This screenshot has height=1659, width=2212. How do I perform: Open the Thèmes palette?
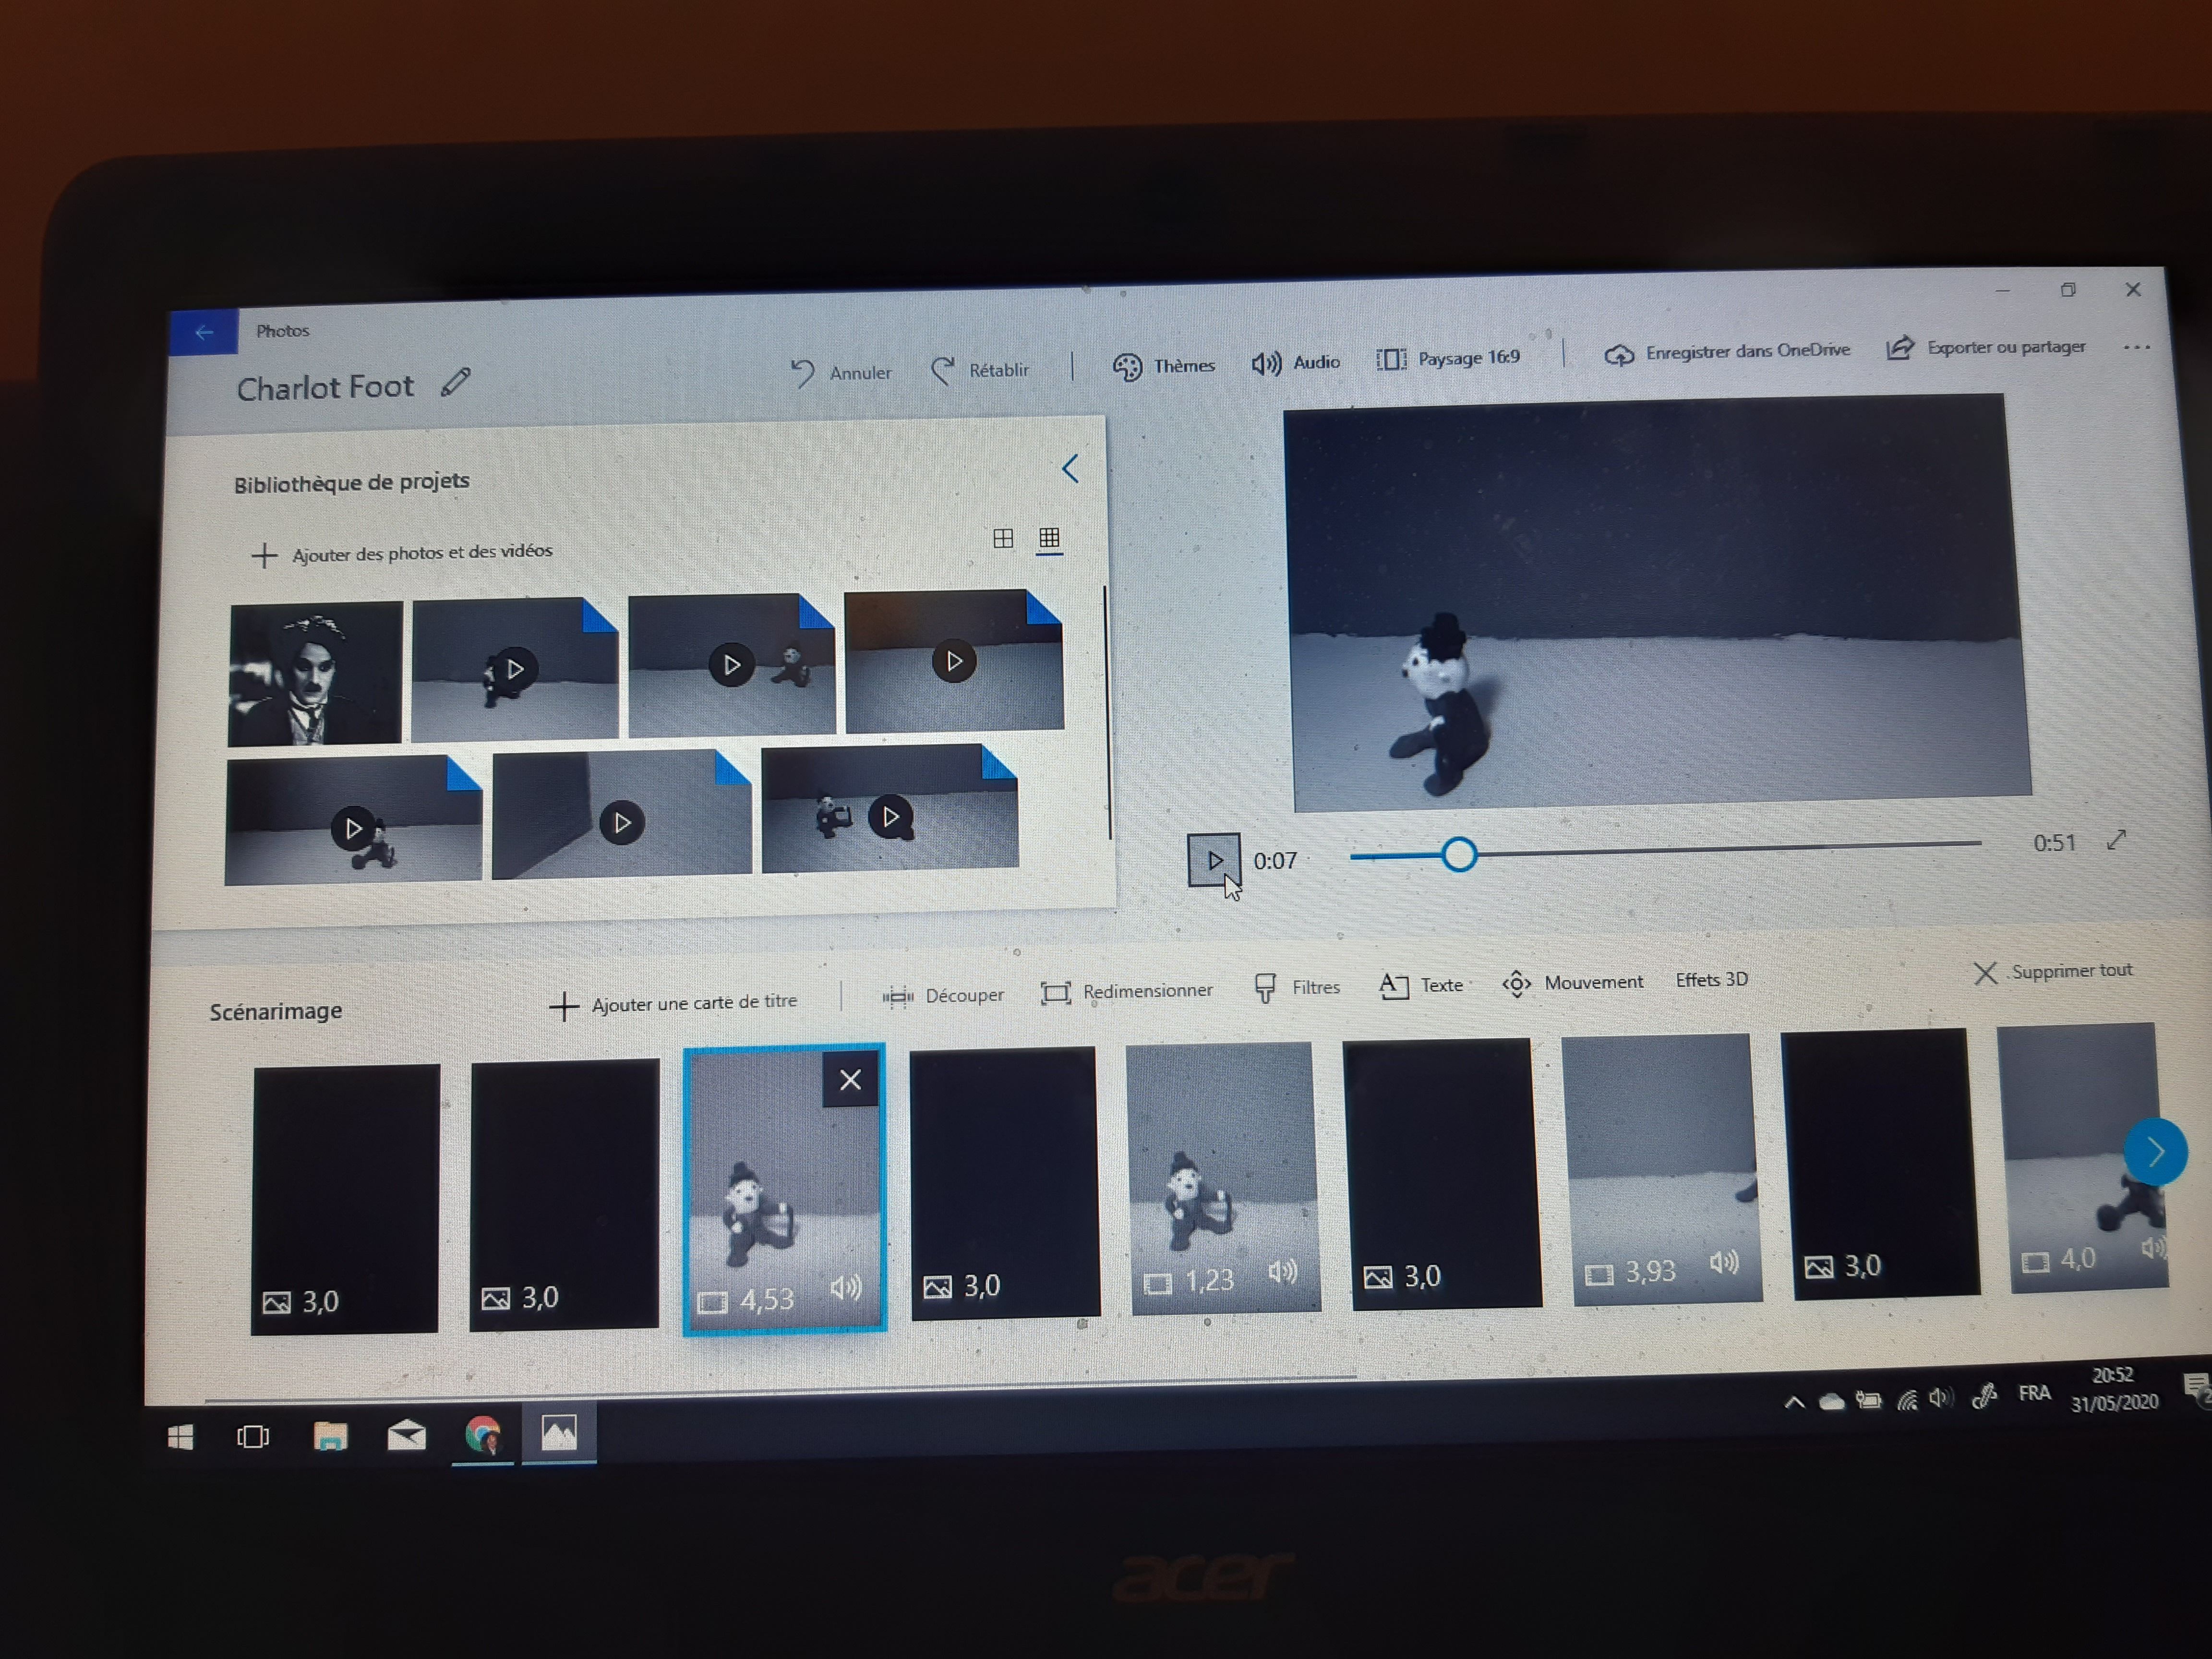click(x=1164, y=366)
